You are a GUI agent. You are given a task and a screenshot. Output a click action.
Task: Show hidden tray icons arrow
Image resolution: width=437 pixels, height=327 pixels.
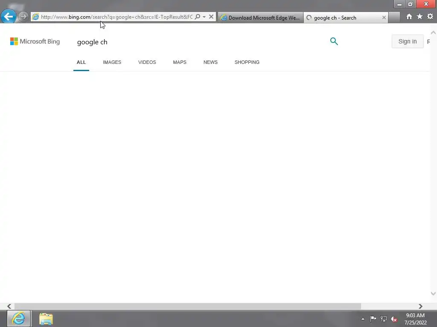[x=363, y=319]
